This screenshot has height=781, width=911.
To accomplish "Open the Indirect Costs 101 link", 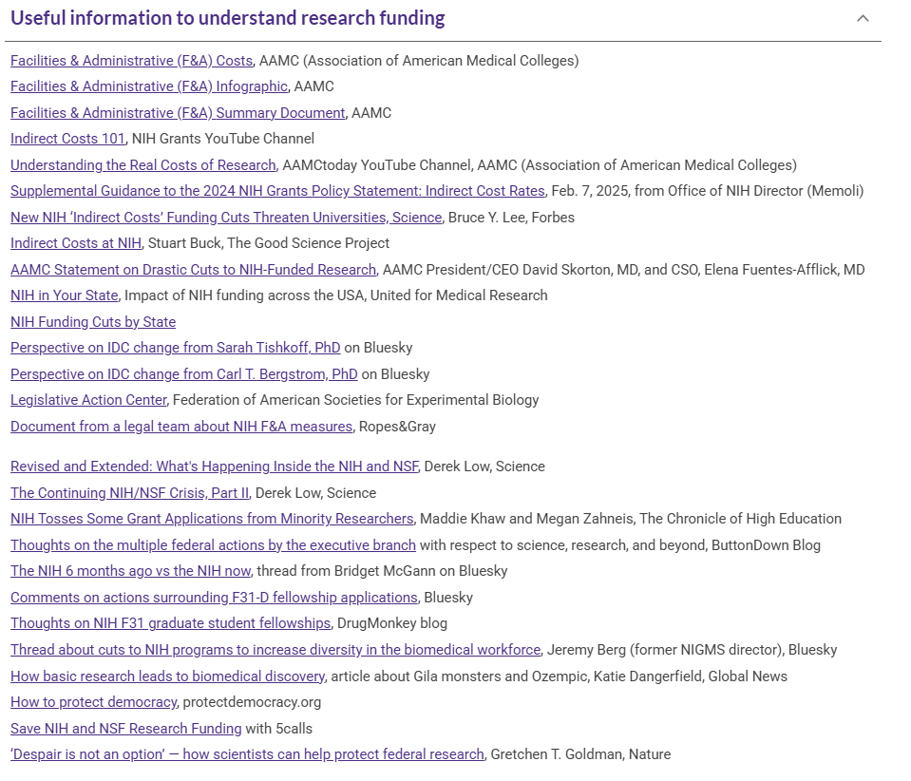I will point(67,139).
